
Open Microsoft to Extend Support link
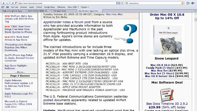click(x=18, y=104)
